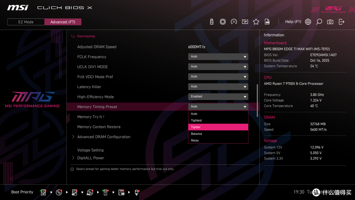This screenshot has height=200, width=355.
Task: Change language via the globe icon
Action: point(308,22)
